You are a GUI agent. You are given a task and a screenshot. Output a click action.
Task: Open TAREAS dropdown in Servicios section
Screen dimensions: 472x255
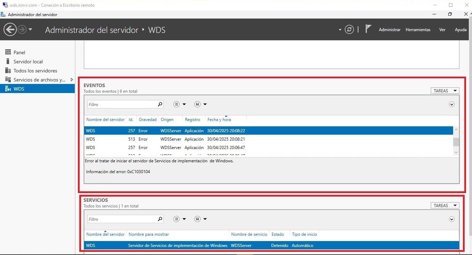pos(445,205)
